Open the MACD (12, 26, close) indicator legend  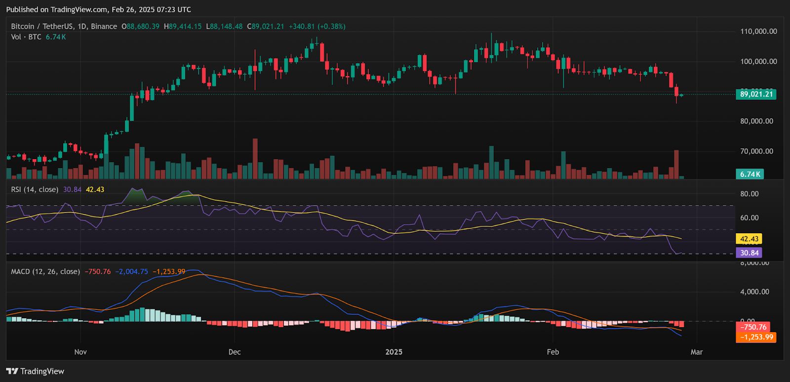point(45,271)
